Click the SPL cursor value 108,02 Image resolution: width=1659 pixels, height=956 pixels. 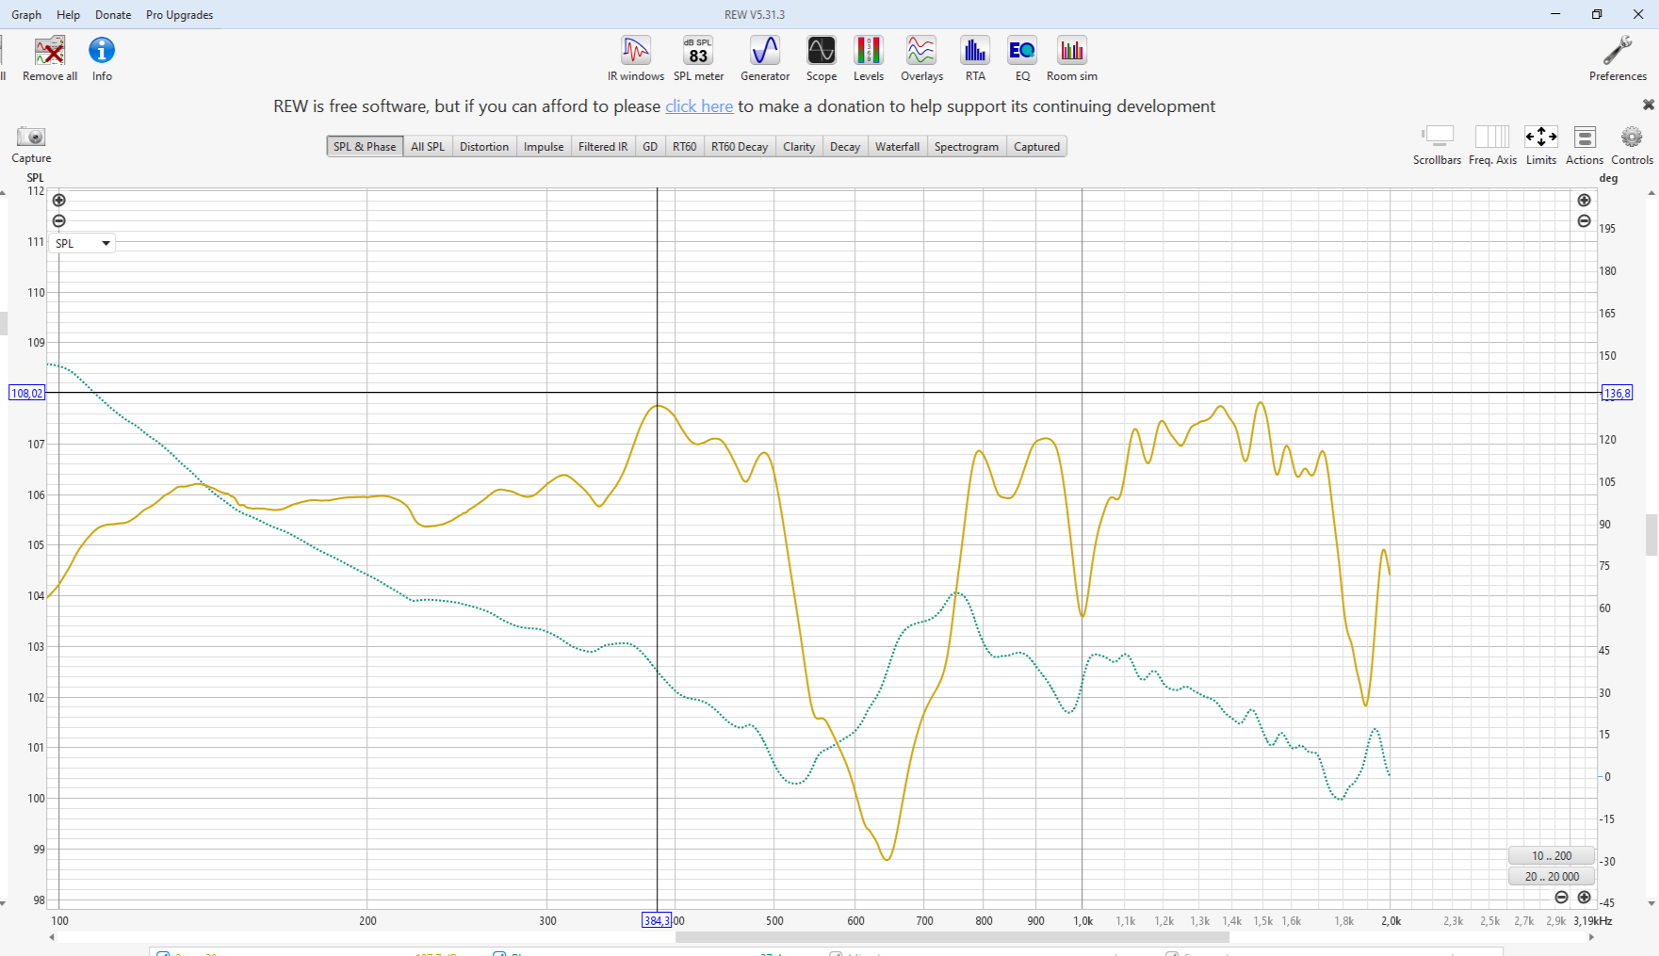point(26,393)
